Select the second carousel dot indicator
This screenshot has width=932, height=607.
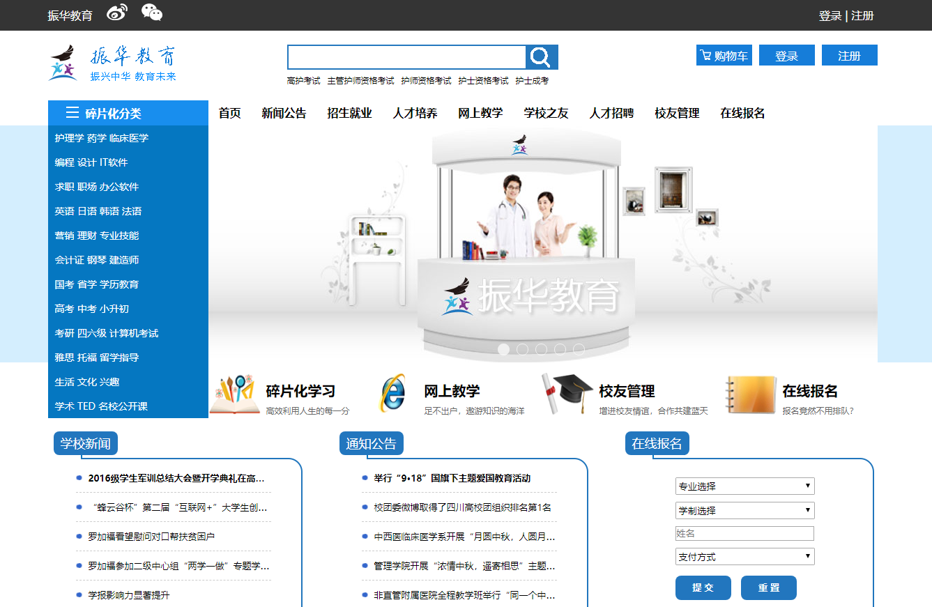523,350
